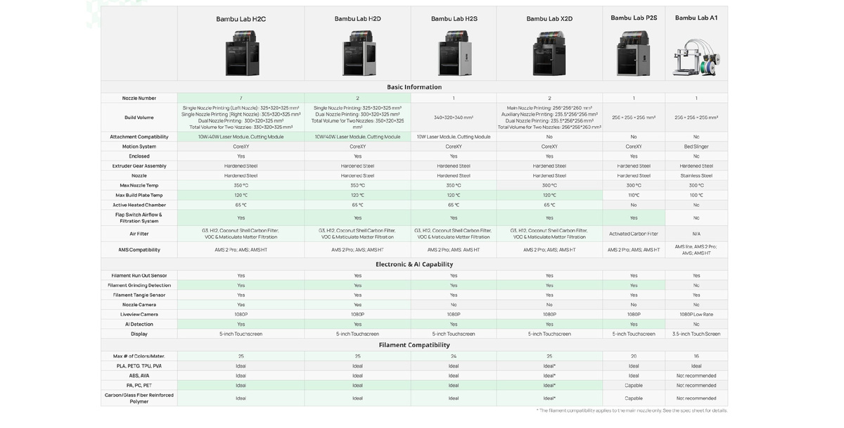This screenshot has width=844, height=428.
Task: Click the "Basic Information" section heading
Action: click(x=414, y=87)
